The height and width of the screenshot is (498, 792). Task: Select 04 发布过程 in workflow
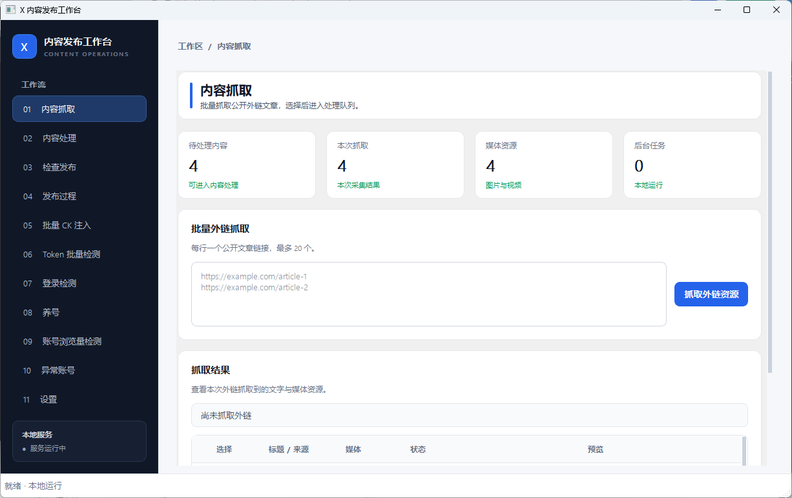point(79,196)
